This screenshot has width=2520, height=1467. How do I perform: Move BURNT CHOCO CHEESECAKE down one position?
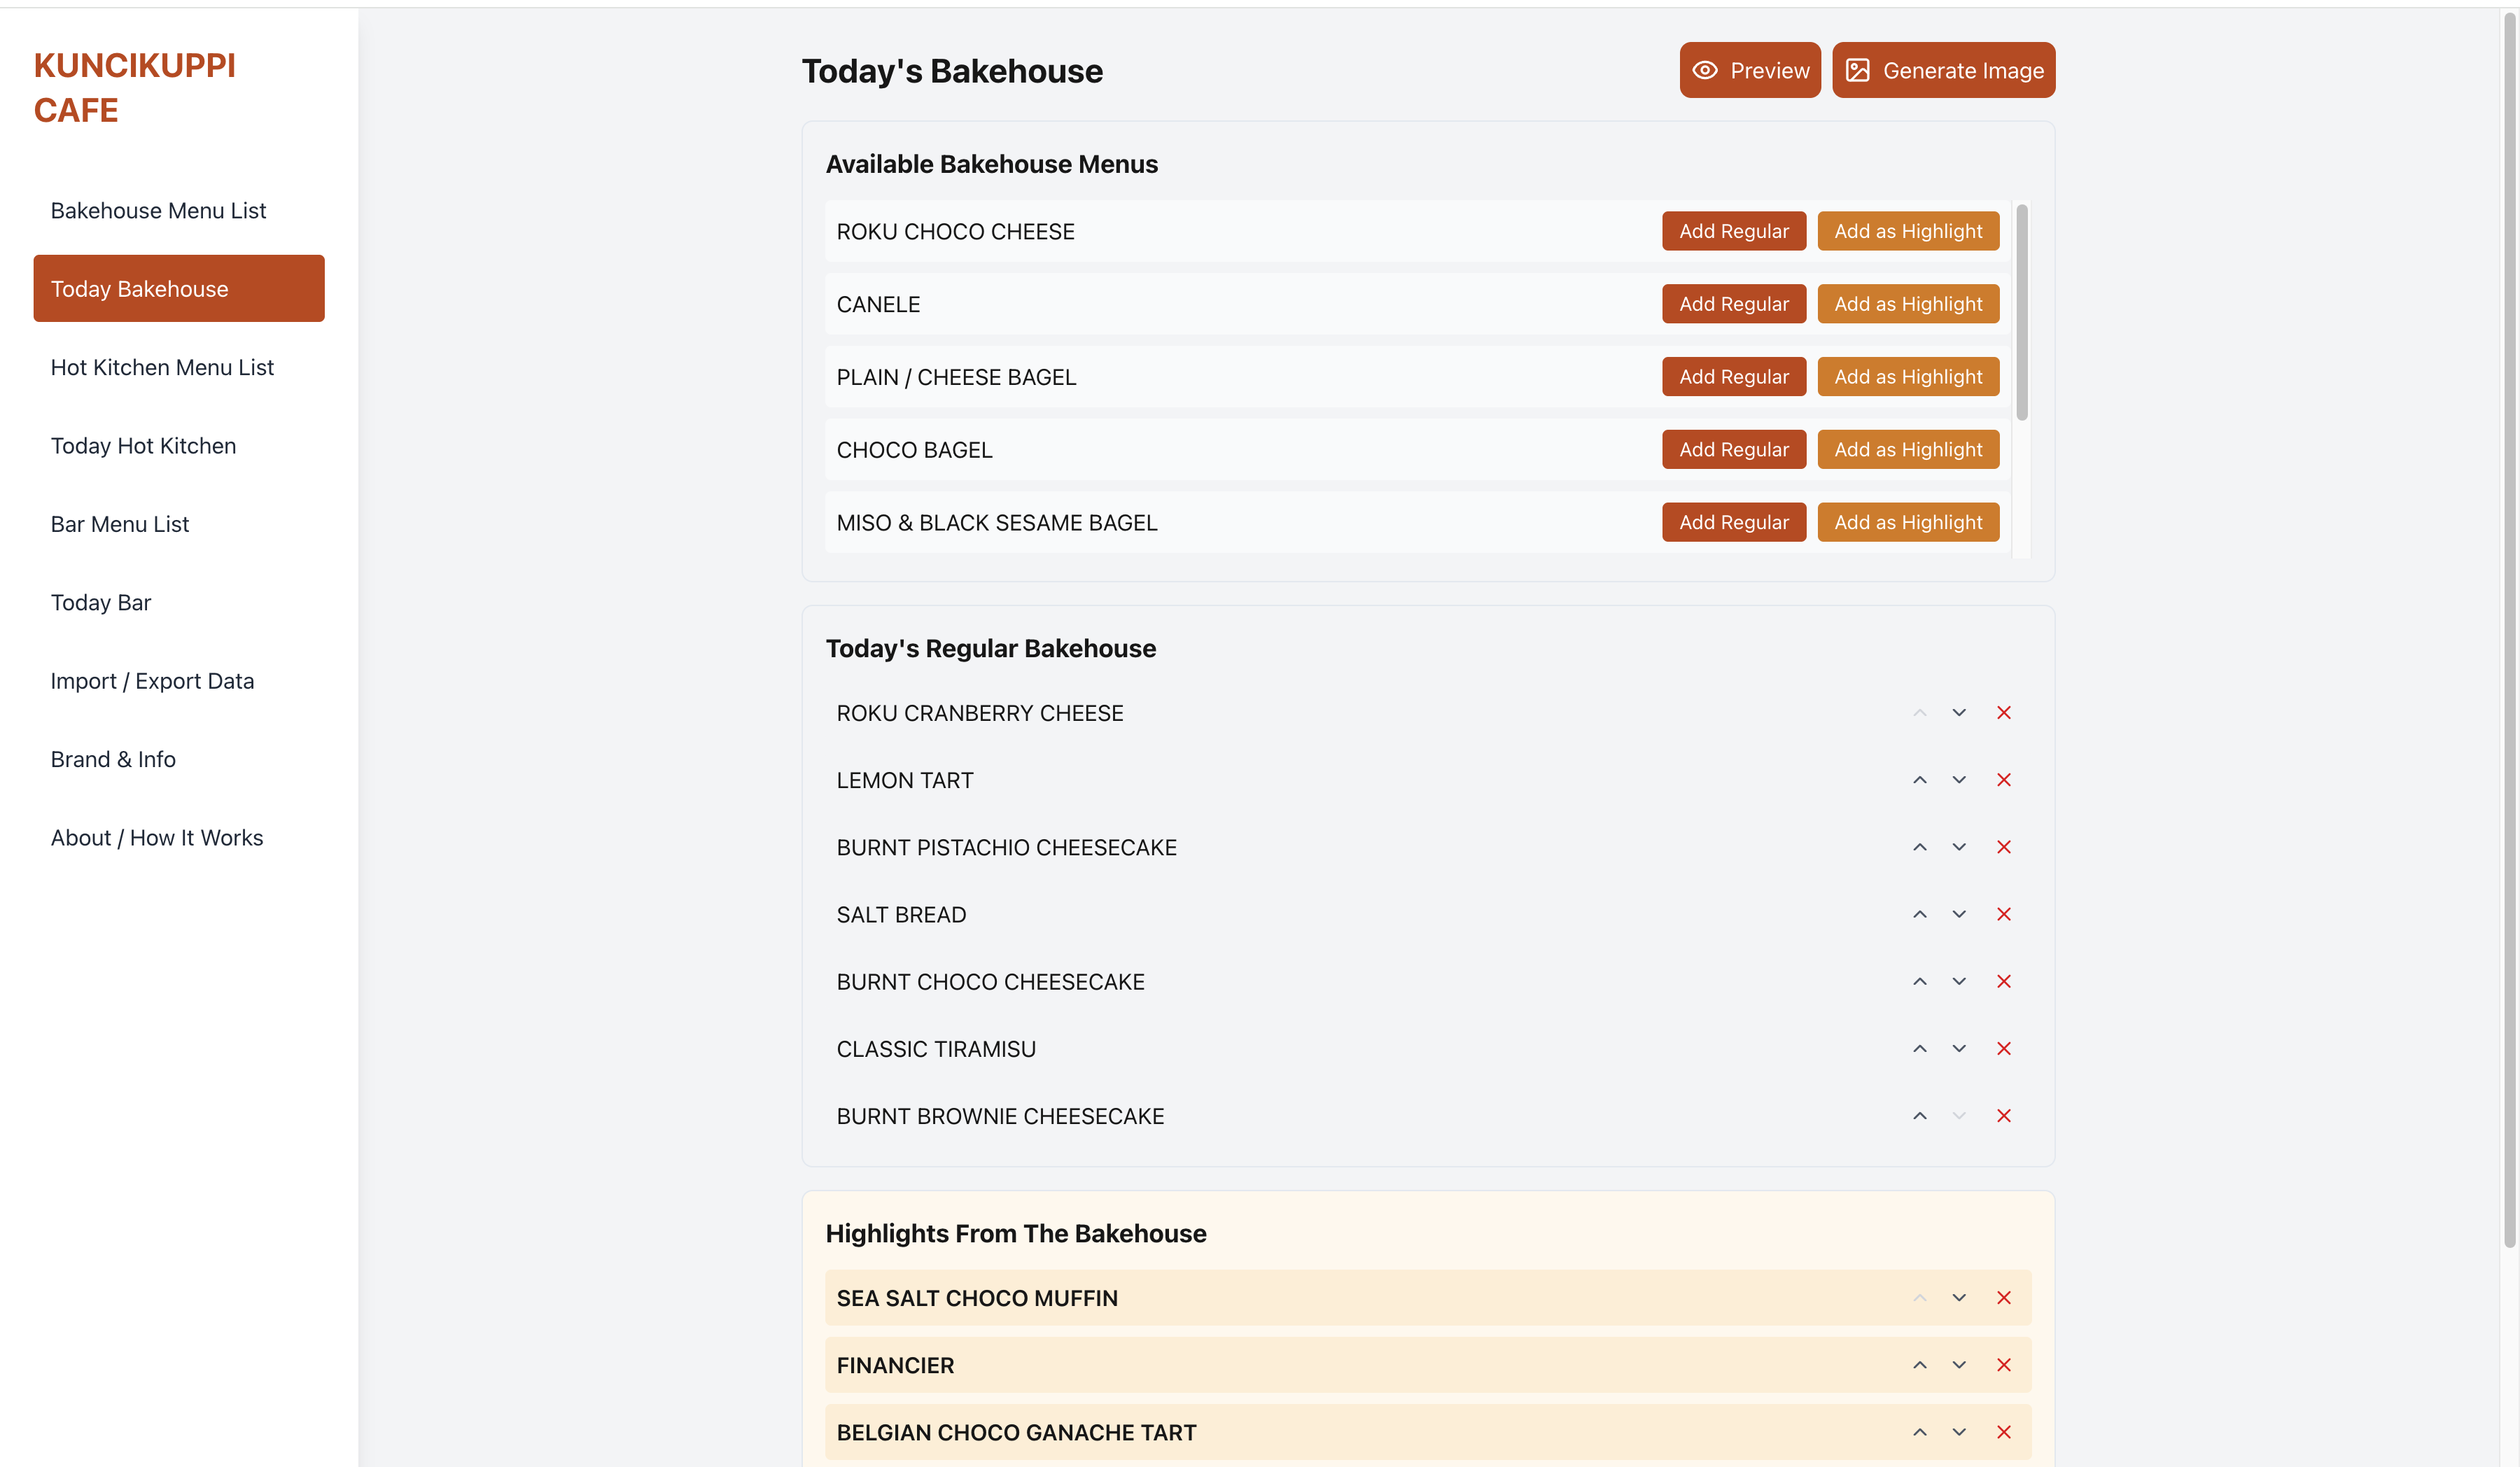click(1958, 981)
